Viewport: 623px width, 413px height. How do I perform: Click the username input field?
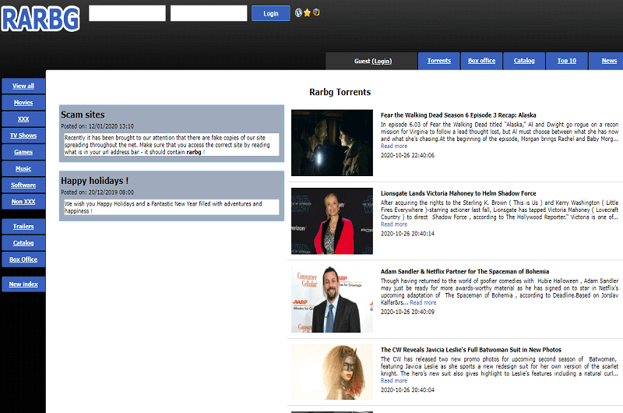(x=127, y=13)
